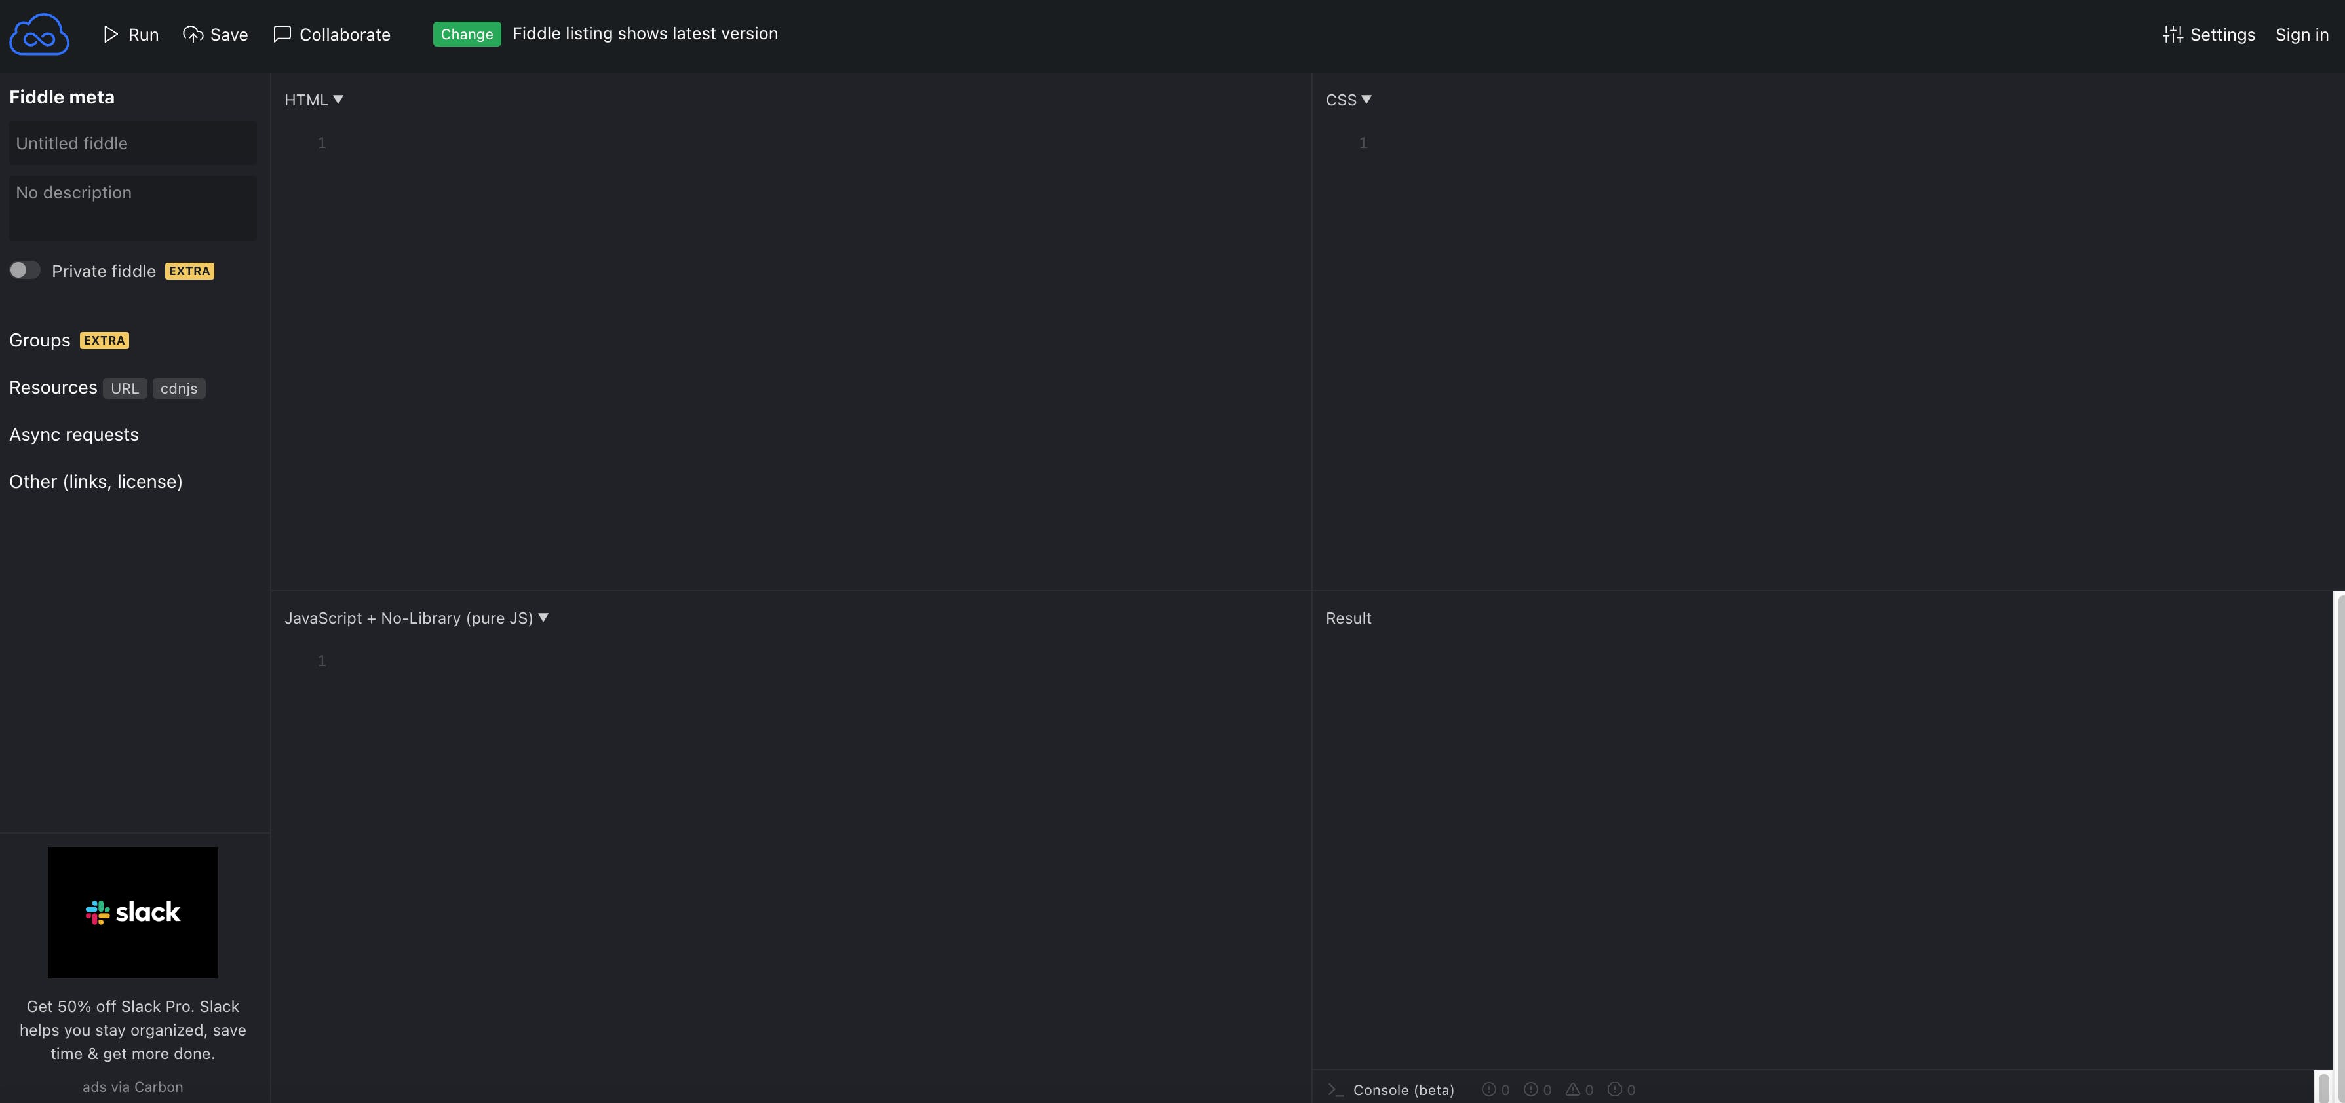Click the Save cloud upload icon
Image resolution: width=2345 pixels, height=1103 pixels.
coord(192,35)
